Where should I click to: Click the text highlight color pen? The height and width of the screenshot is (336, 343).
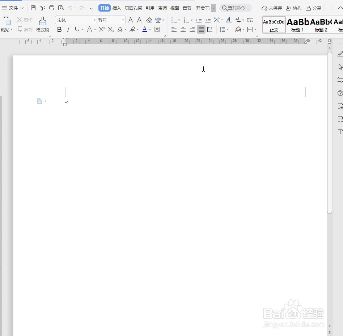coord(132,29)
